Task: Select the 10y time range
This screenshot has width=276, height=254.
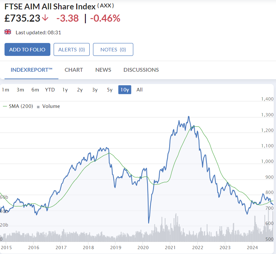Action: point(125,90)
